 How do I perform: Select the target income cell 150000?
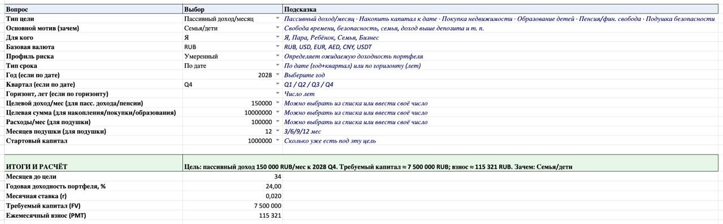232,103
